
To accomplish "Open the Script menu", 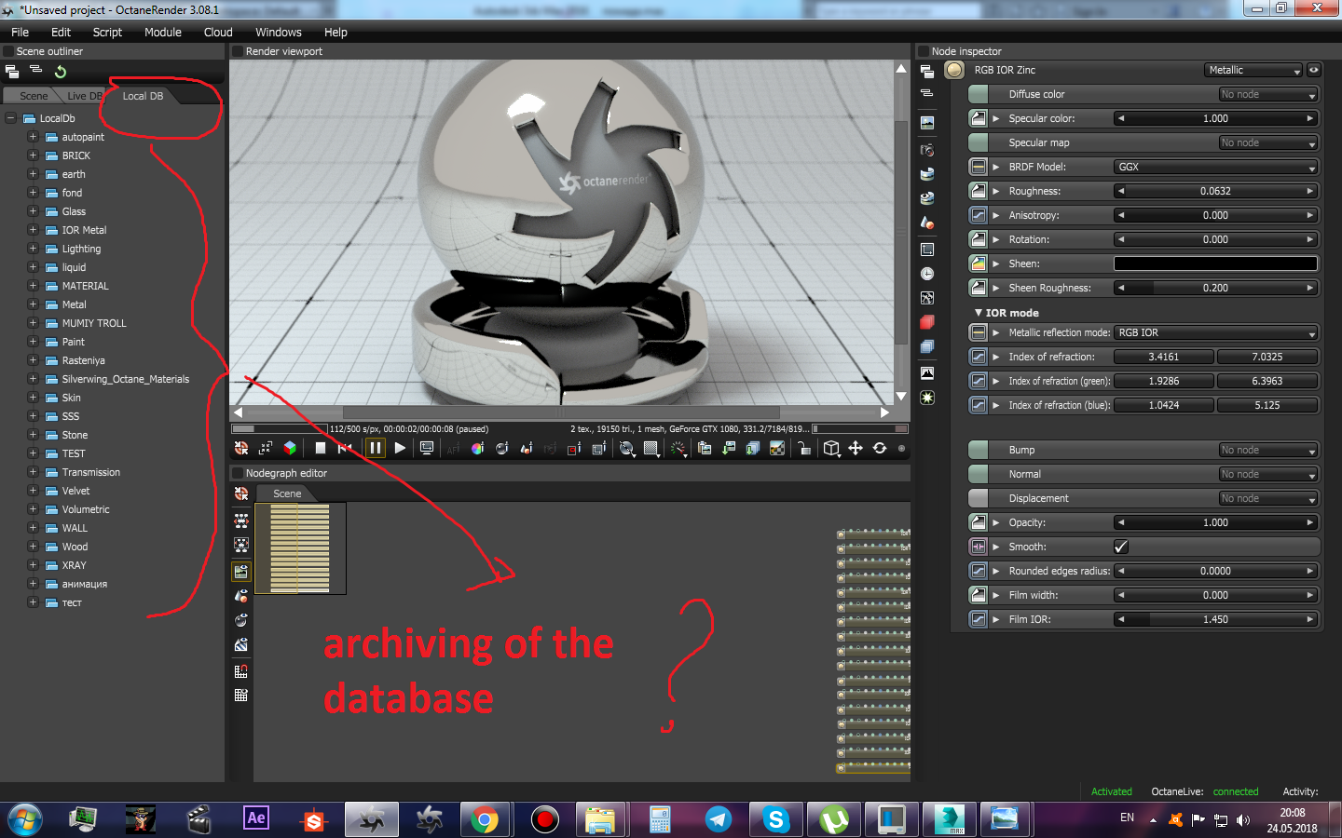I will pos(107,32).
